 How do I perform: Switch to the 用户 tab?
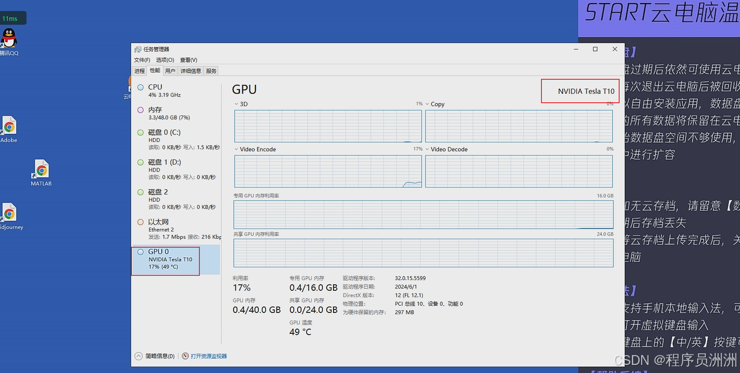[x=170, y=71]
